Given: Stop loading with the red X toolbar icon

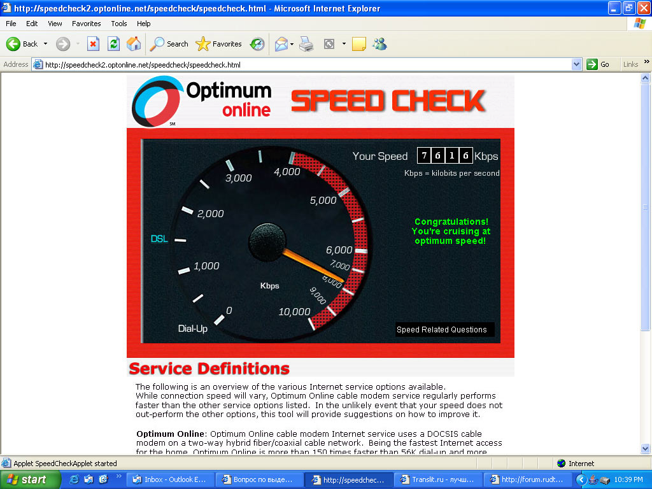Looking at the screenshot, I should click(93, 44).
